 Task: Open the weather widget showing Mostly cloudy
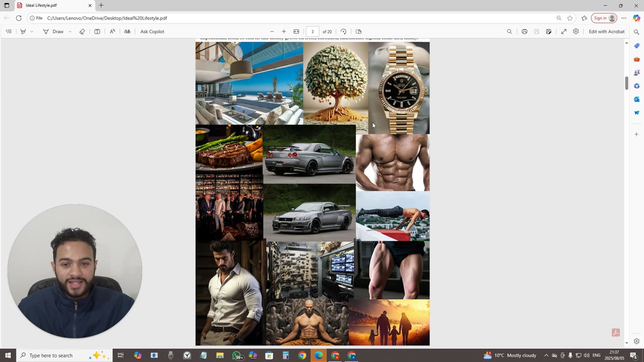point(510,355)
